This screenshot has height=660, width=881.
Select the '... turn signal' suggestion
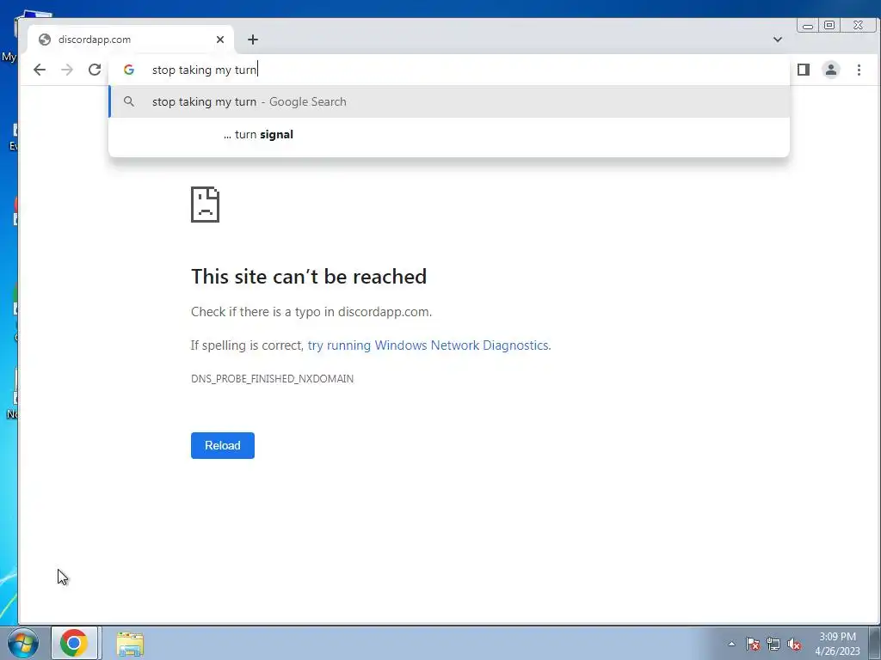tap(449, 135)
